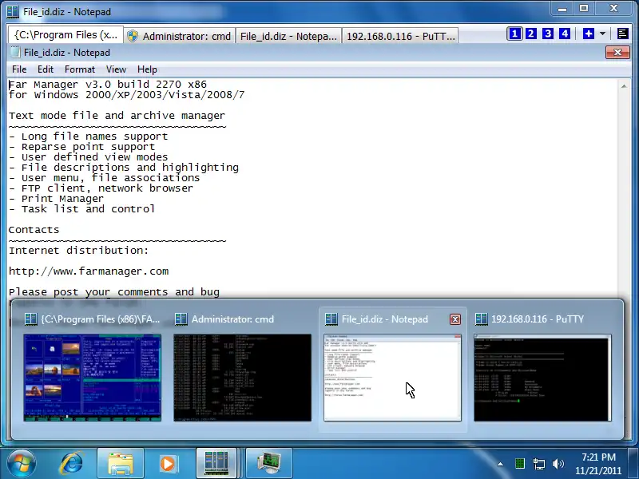639x479 pixels.
Task: Click the blue plus new console icon
Action: pos(588,34)
